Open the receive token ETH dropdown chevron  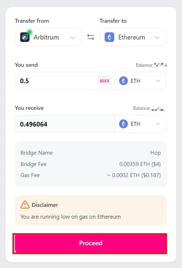pyautogui.click(x=158, y=124)
